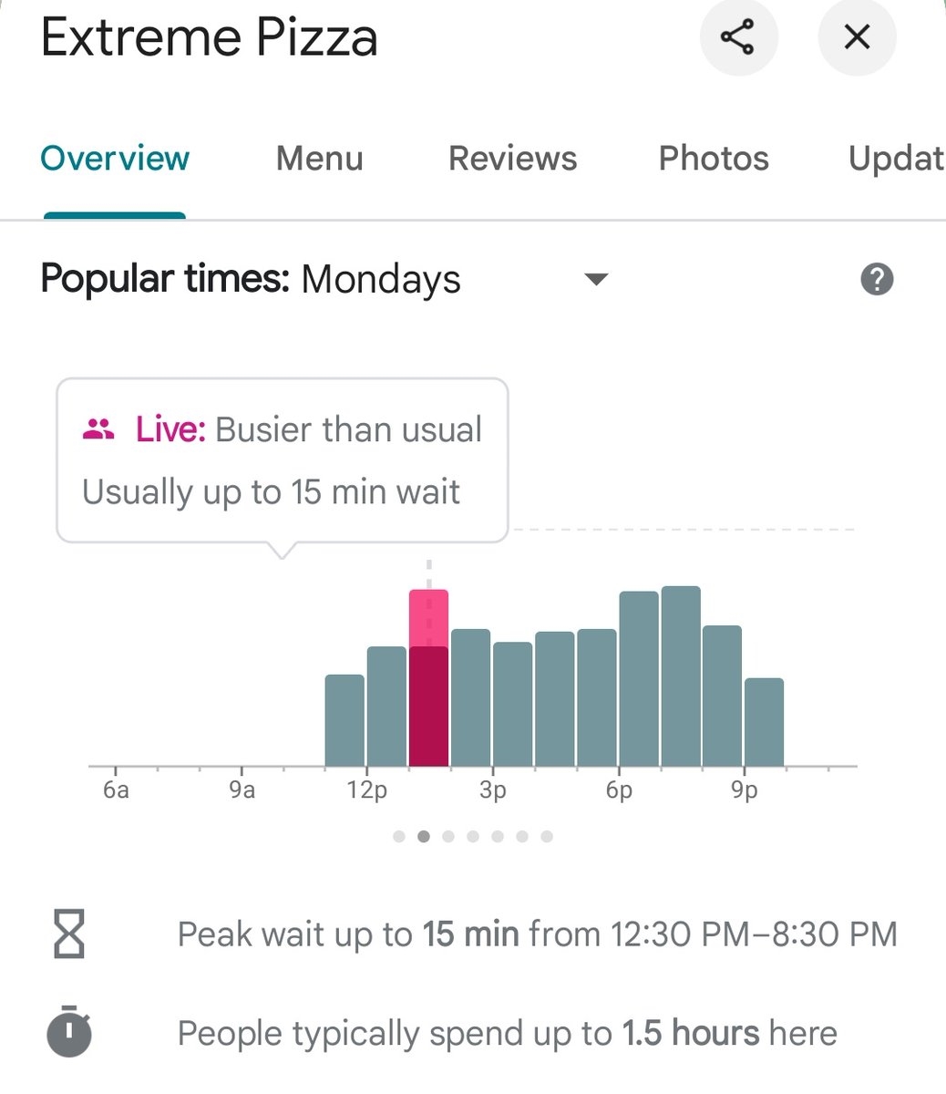This screenshot has width=946, height=1094.
Task: Tap the share icon
Action: 738,37
